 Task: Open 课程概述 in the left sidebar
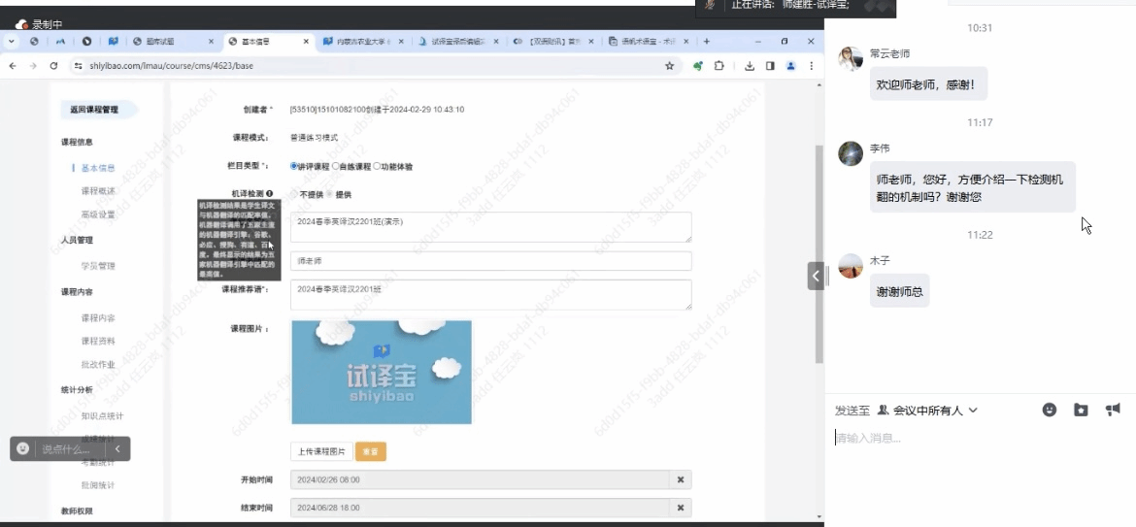tap(98, 191)
